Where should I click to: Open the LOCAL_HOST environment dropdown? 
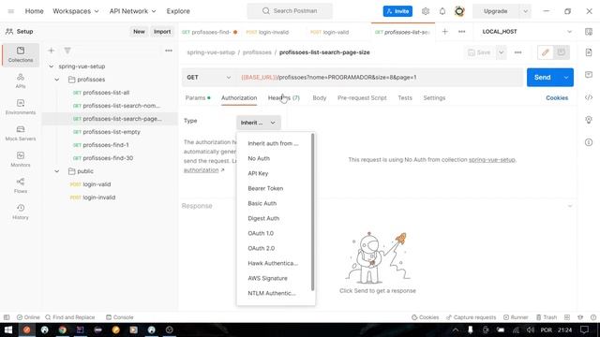(527, 32)
